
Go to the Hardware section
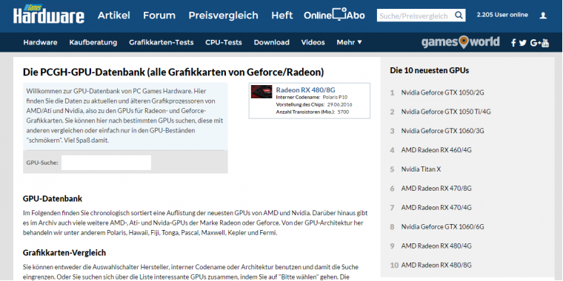click(40, 42)
